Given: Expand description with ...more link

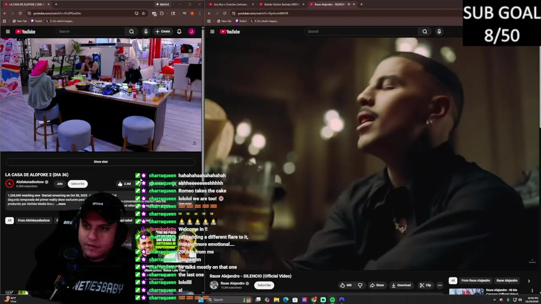Looking at the screenshot, I should coord(61,204).
